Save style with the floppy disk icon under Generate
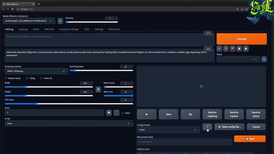Viewport: 274px width, 154px height. click(246, 49)
